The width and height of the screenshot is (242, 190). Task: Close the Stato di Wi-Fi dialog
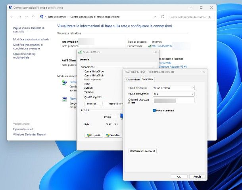tap(156, 52)
